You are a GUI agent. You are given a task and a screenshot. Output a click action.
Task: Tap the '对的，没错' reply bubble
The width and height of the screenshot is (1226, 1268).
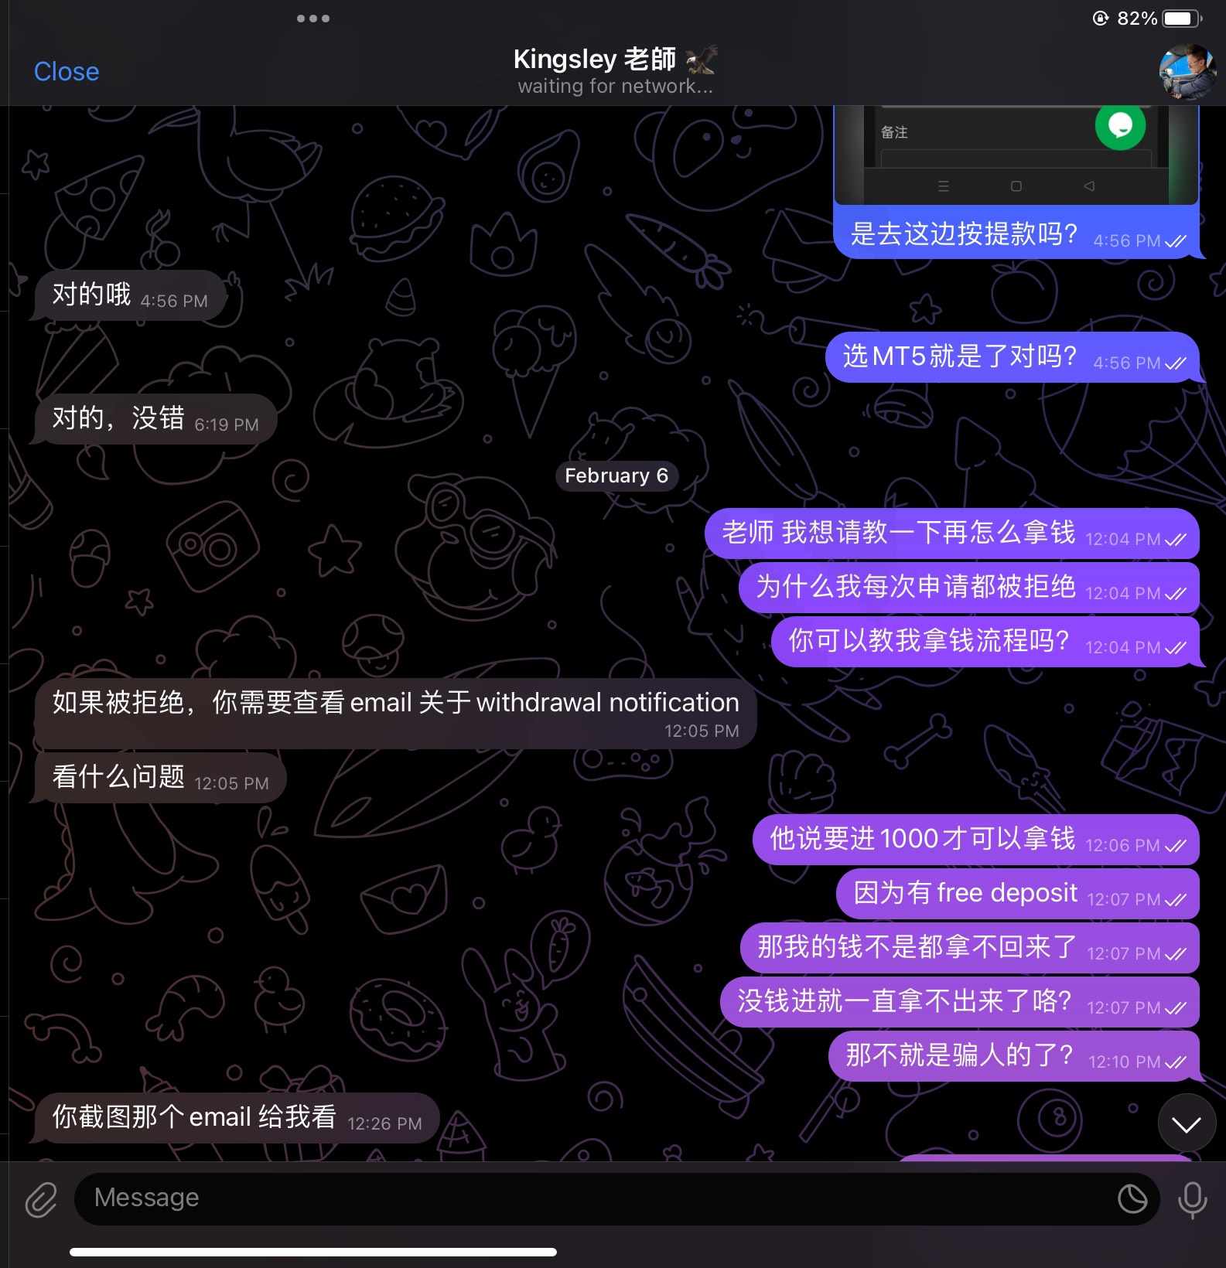pos(155,419)
